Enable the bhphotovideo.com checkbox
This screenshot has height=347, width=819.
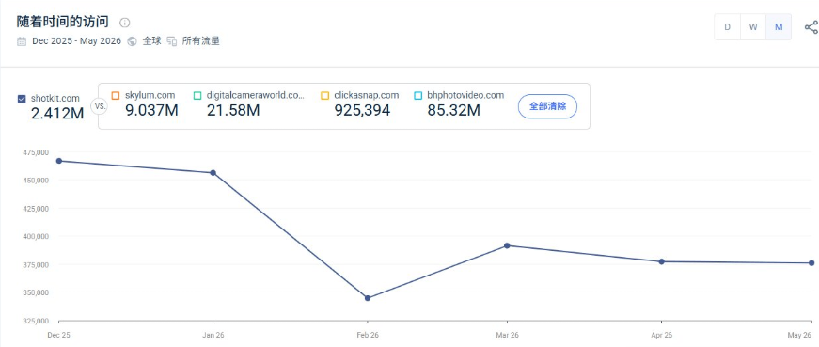[417, 96]
